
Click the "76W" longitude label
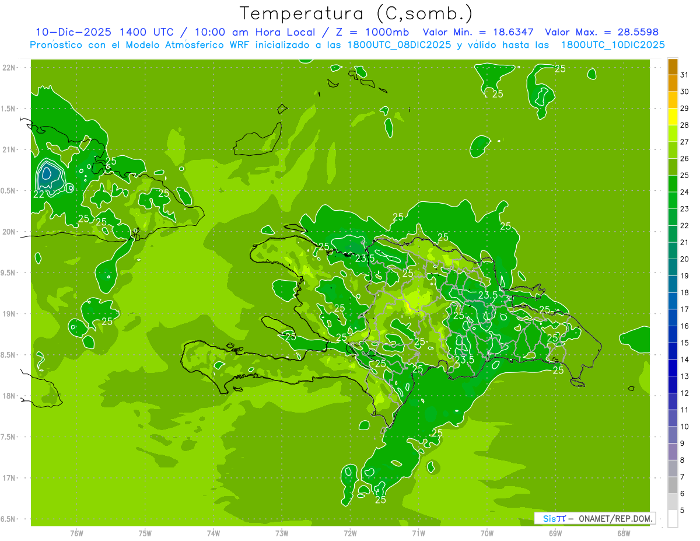76,533
